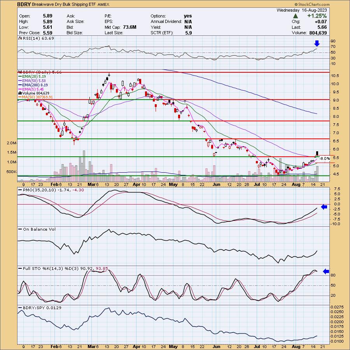The height and width of the screenshot is (350, 350).
Task: Click the '-10.0' PMO axis label
Action: coord(336,224)
